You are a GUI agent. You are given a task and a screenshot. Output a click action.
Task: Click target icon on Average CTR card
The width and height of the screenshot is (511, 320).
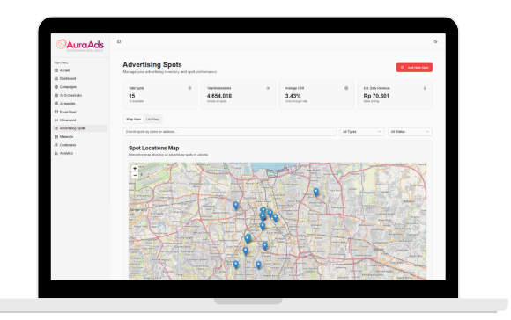(x=346, y=88)
